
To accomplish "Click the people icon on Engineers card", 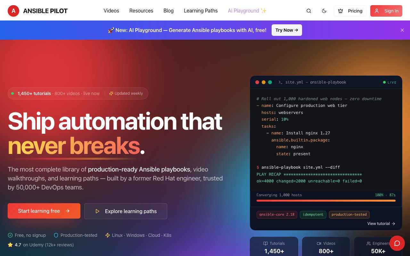I will pyautogui.click(x=369, y=244).
